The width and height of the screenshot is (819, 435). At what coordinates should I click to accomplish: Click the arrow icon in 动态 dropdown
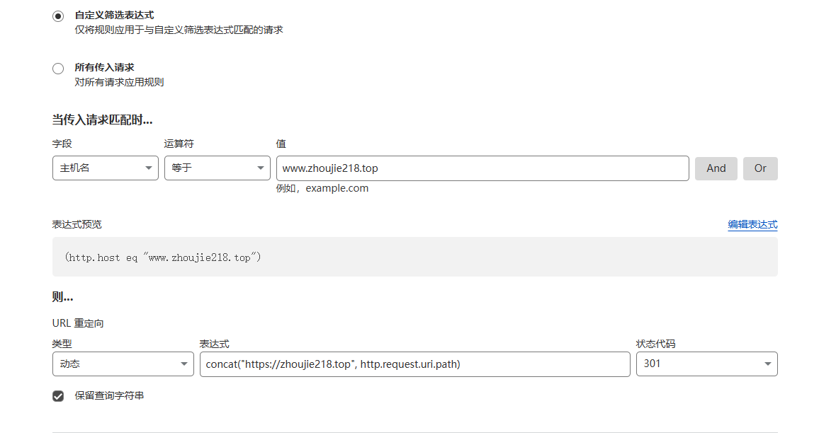(183, 364)
